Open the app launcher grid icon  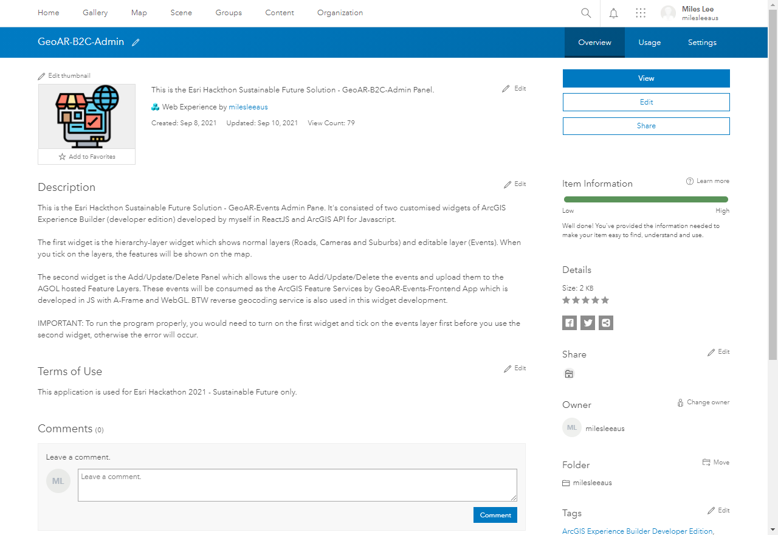click(x=641, y=13)
